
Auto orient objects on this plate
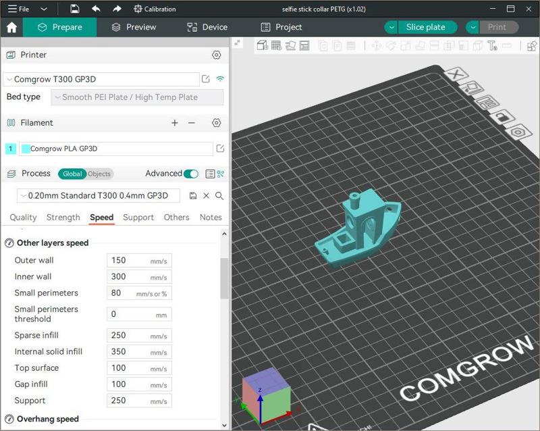click(x=470, y=88)
